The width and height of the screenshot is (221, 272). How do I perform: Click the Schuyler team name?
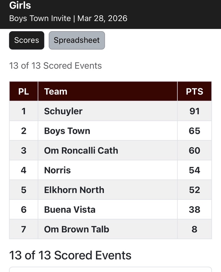click(63, 111)
